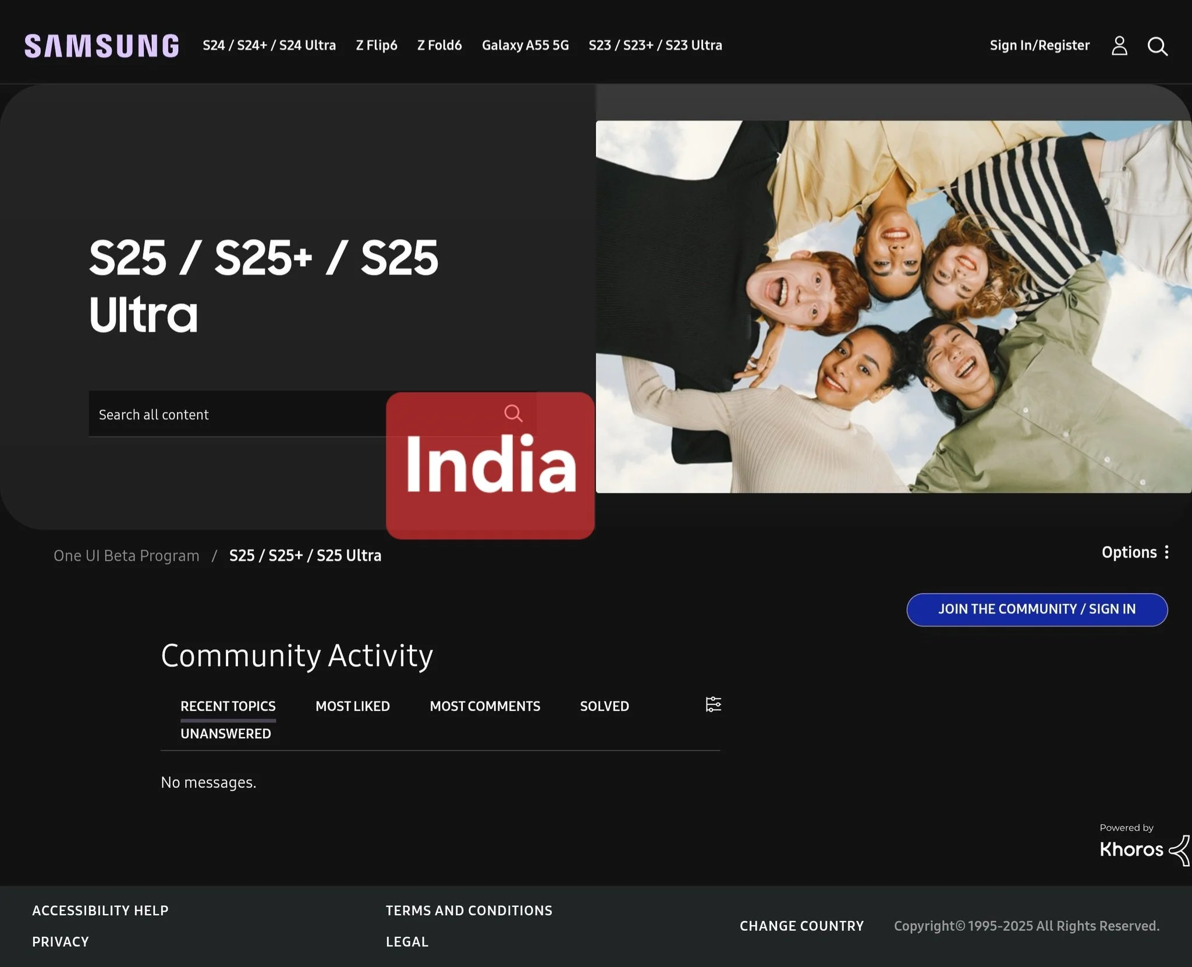Submit search with the red magnifier icon
The image size is (1192, 967).
[513, 413]
